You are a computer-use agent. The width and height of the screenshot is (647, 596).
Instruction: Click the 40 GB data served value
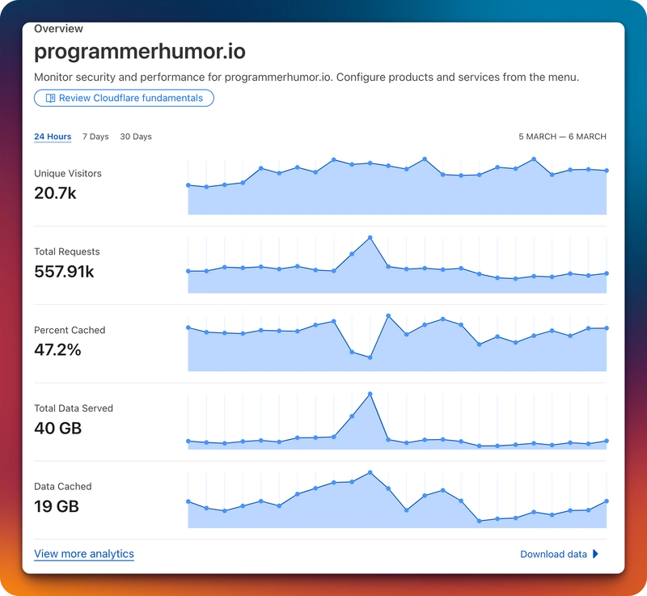(57, 428)
